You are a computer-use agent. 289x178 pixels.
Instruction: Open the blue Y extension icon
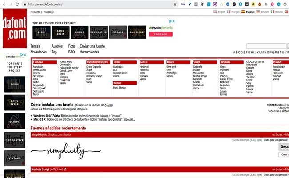[x=189, y=4]
